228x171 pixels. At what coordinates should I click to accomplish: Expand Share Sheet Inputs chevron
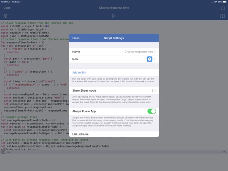(155, 90)
